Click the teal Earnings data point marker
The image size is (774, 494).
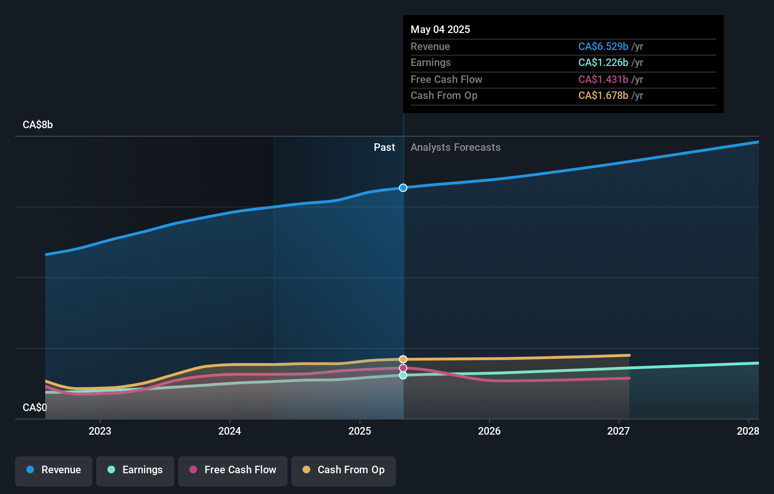click(403, 375)
